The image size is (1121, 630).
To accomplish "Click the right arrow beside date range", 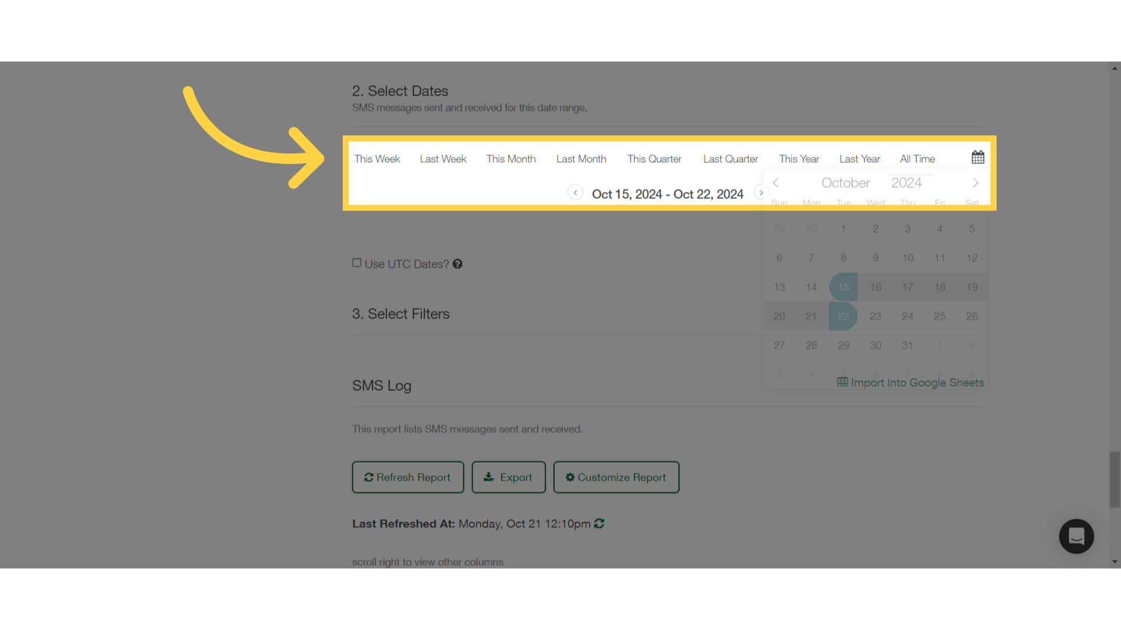I will click(x=760, y=193).
